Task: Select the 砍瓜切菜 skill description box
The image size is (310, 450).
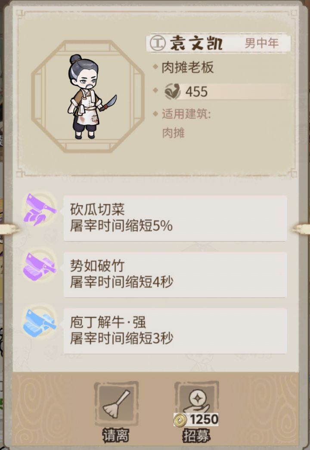Action: click(x=175, y=218)
